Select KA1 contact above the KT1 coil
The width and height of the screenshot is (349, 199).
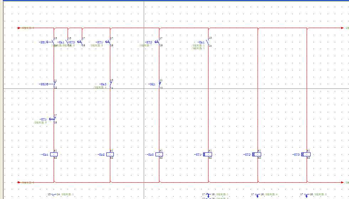208,42
